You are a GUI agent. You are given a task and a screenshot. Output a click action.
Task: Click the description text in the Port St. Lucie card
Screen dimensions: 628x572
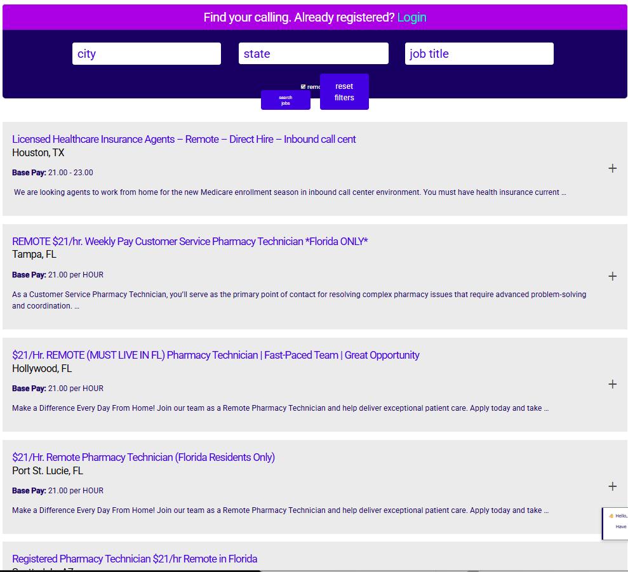(x=281, y=510)
